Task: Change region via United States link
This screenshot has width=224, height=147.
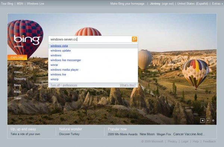Action: (x=186, y=4)
